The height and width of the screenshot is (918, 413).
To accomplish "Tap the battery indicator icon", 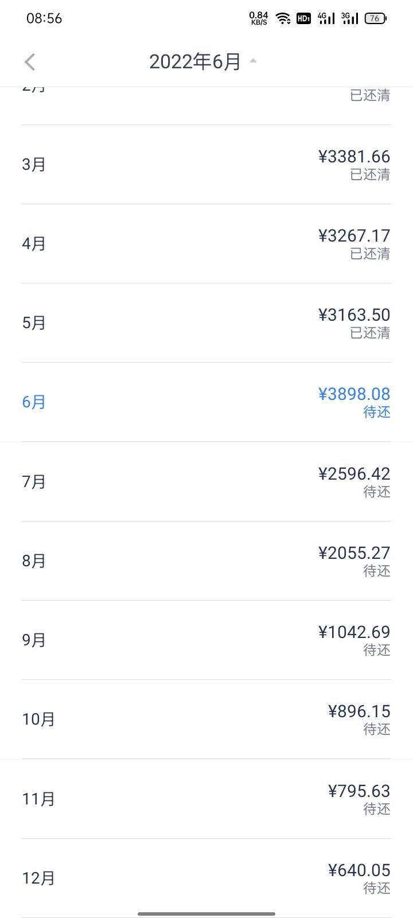I will [x=376, y=18].
